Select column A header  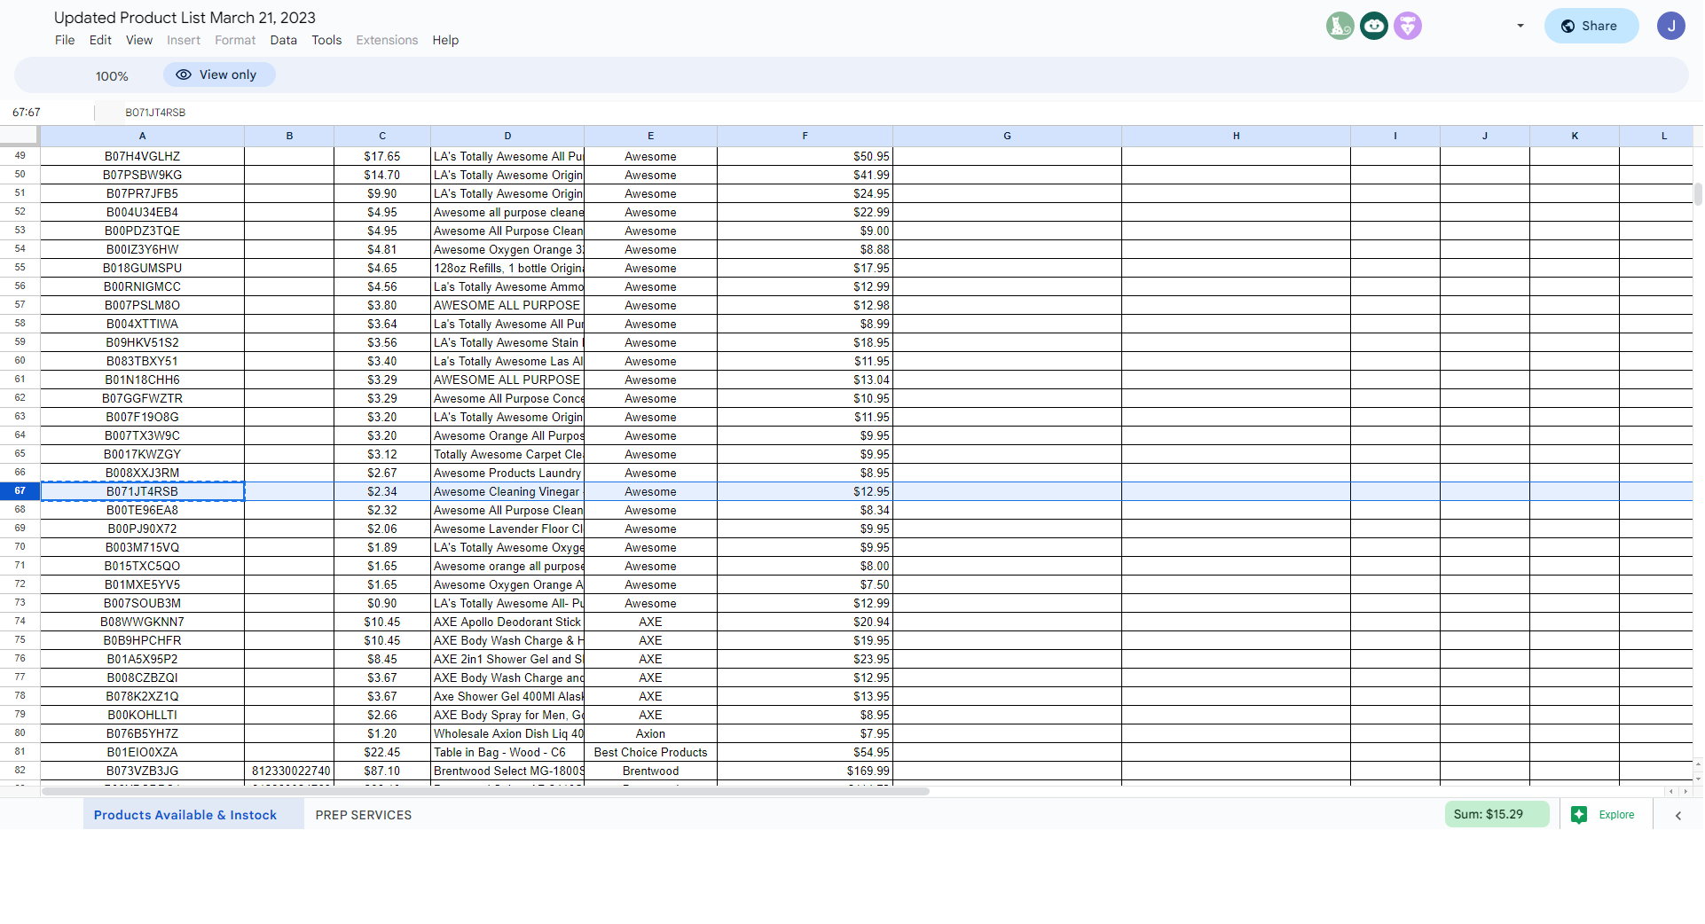pyautogui.click(x=142, y=136)
